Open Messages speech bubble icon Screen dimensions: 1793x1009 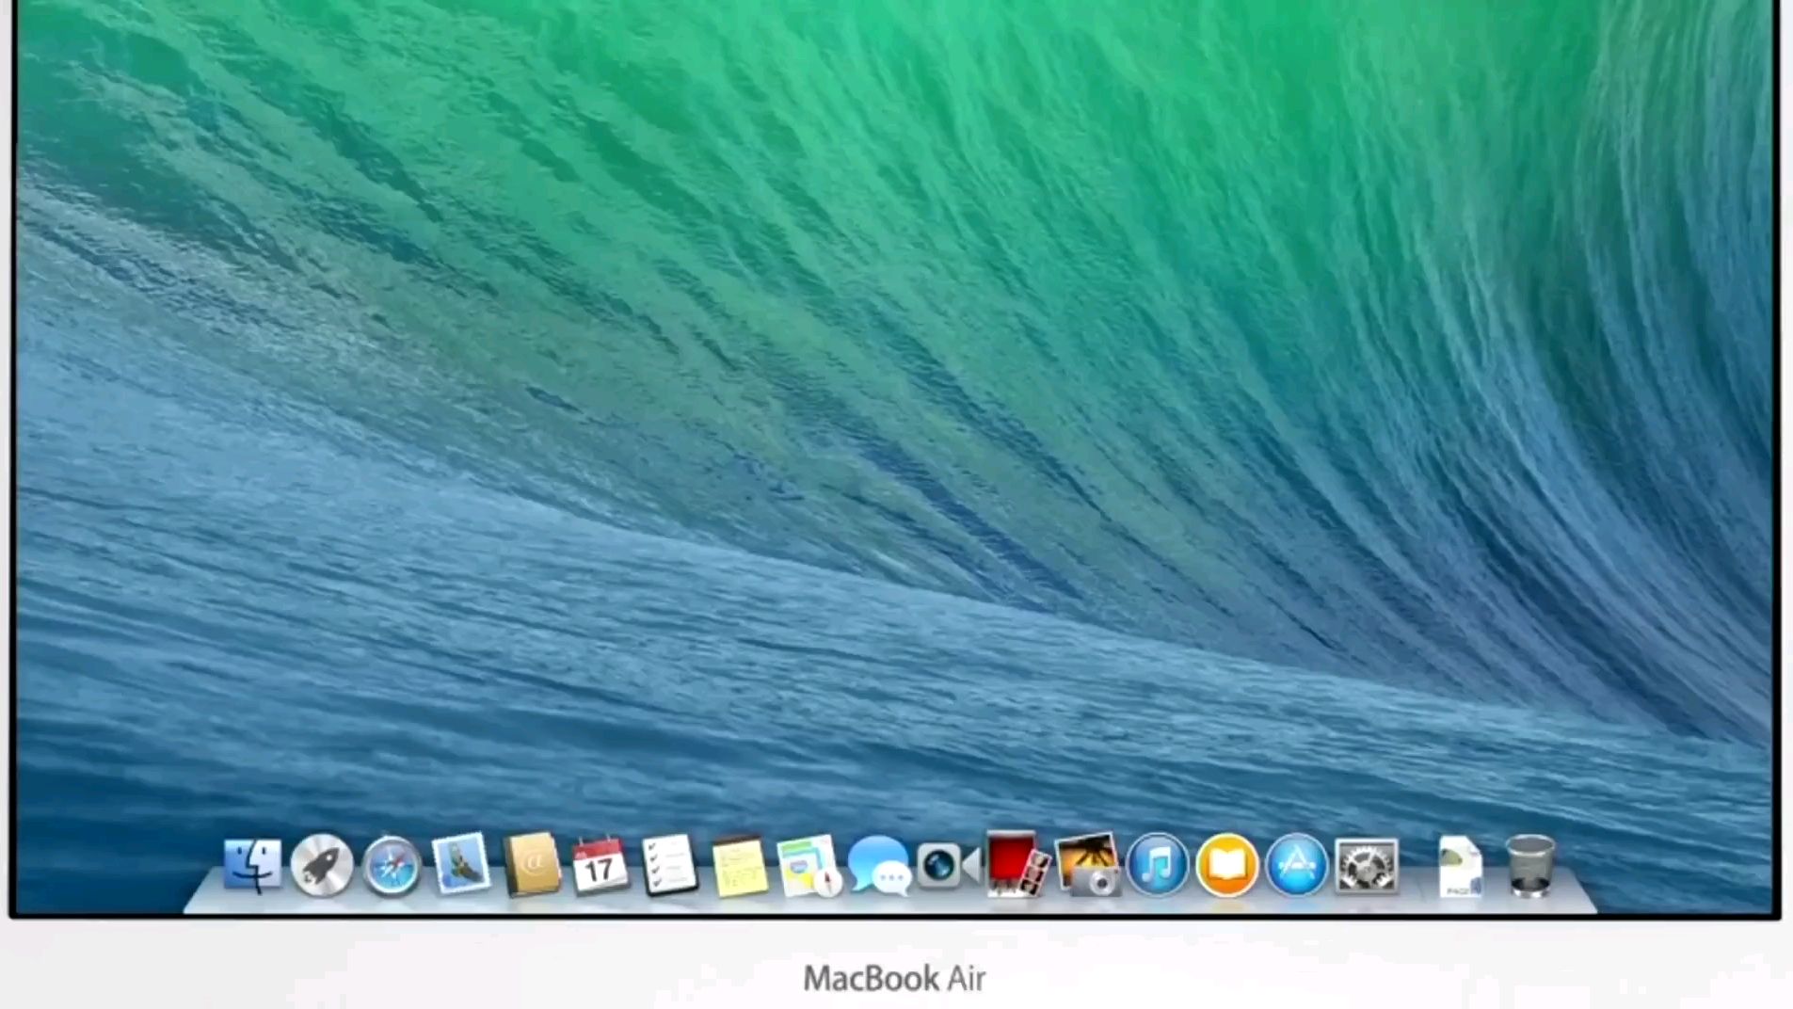point(878,865)
